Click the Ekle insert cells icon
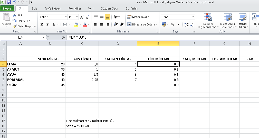The width and height of the screenshot is (259, 138). [255, 17]
